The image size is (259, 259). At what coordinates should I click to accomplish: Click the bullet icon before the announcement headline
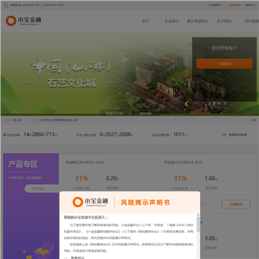tap(36, 120)
